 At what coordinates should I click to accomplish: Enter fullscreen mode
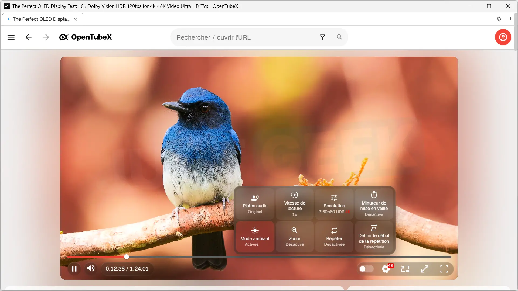(444, 269)
